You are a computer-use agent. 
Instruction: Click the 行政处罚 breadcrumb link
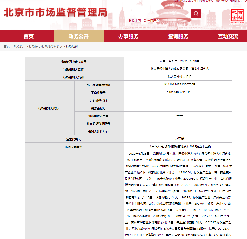click(x=72, y=46)
